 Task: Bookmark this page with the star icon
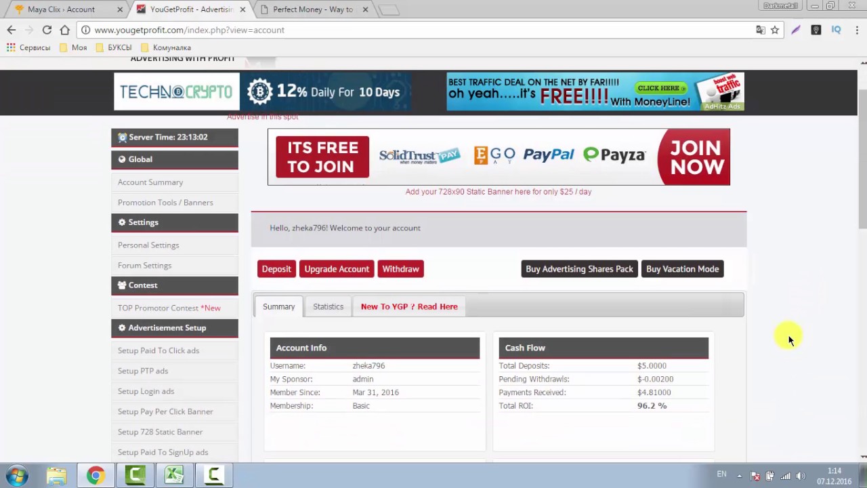tap(775, 30)
